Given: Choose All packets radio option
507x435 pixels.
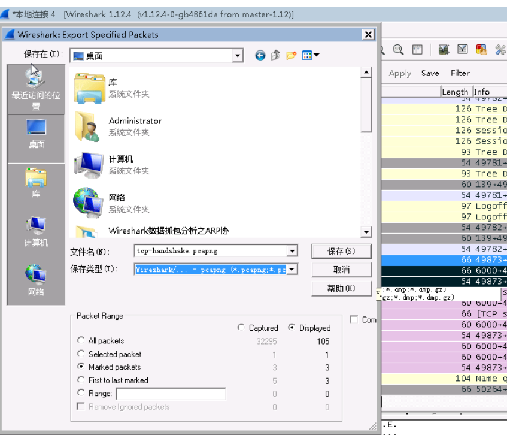Looking at the screenshot, I should click(x=81, y=340).
